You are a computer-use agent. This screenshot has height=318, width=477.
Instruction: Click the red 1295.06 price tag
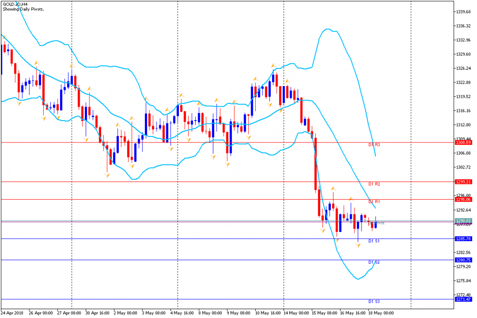pyautogui.click(x=463, y=199)
